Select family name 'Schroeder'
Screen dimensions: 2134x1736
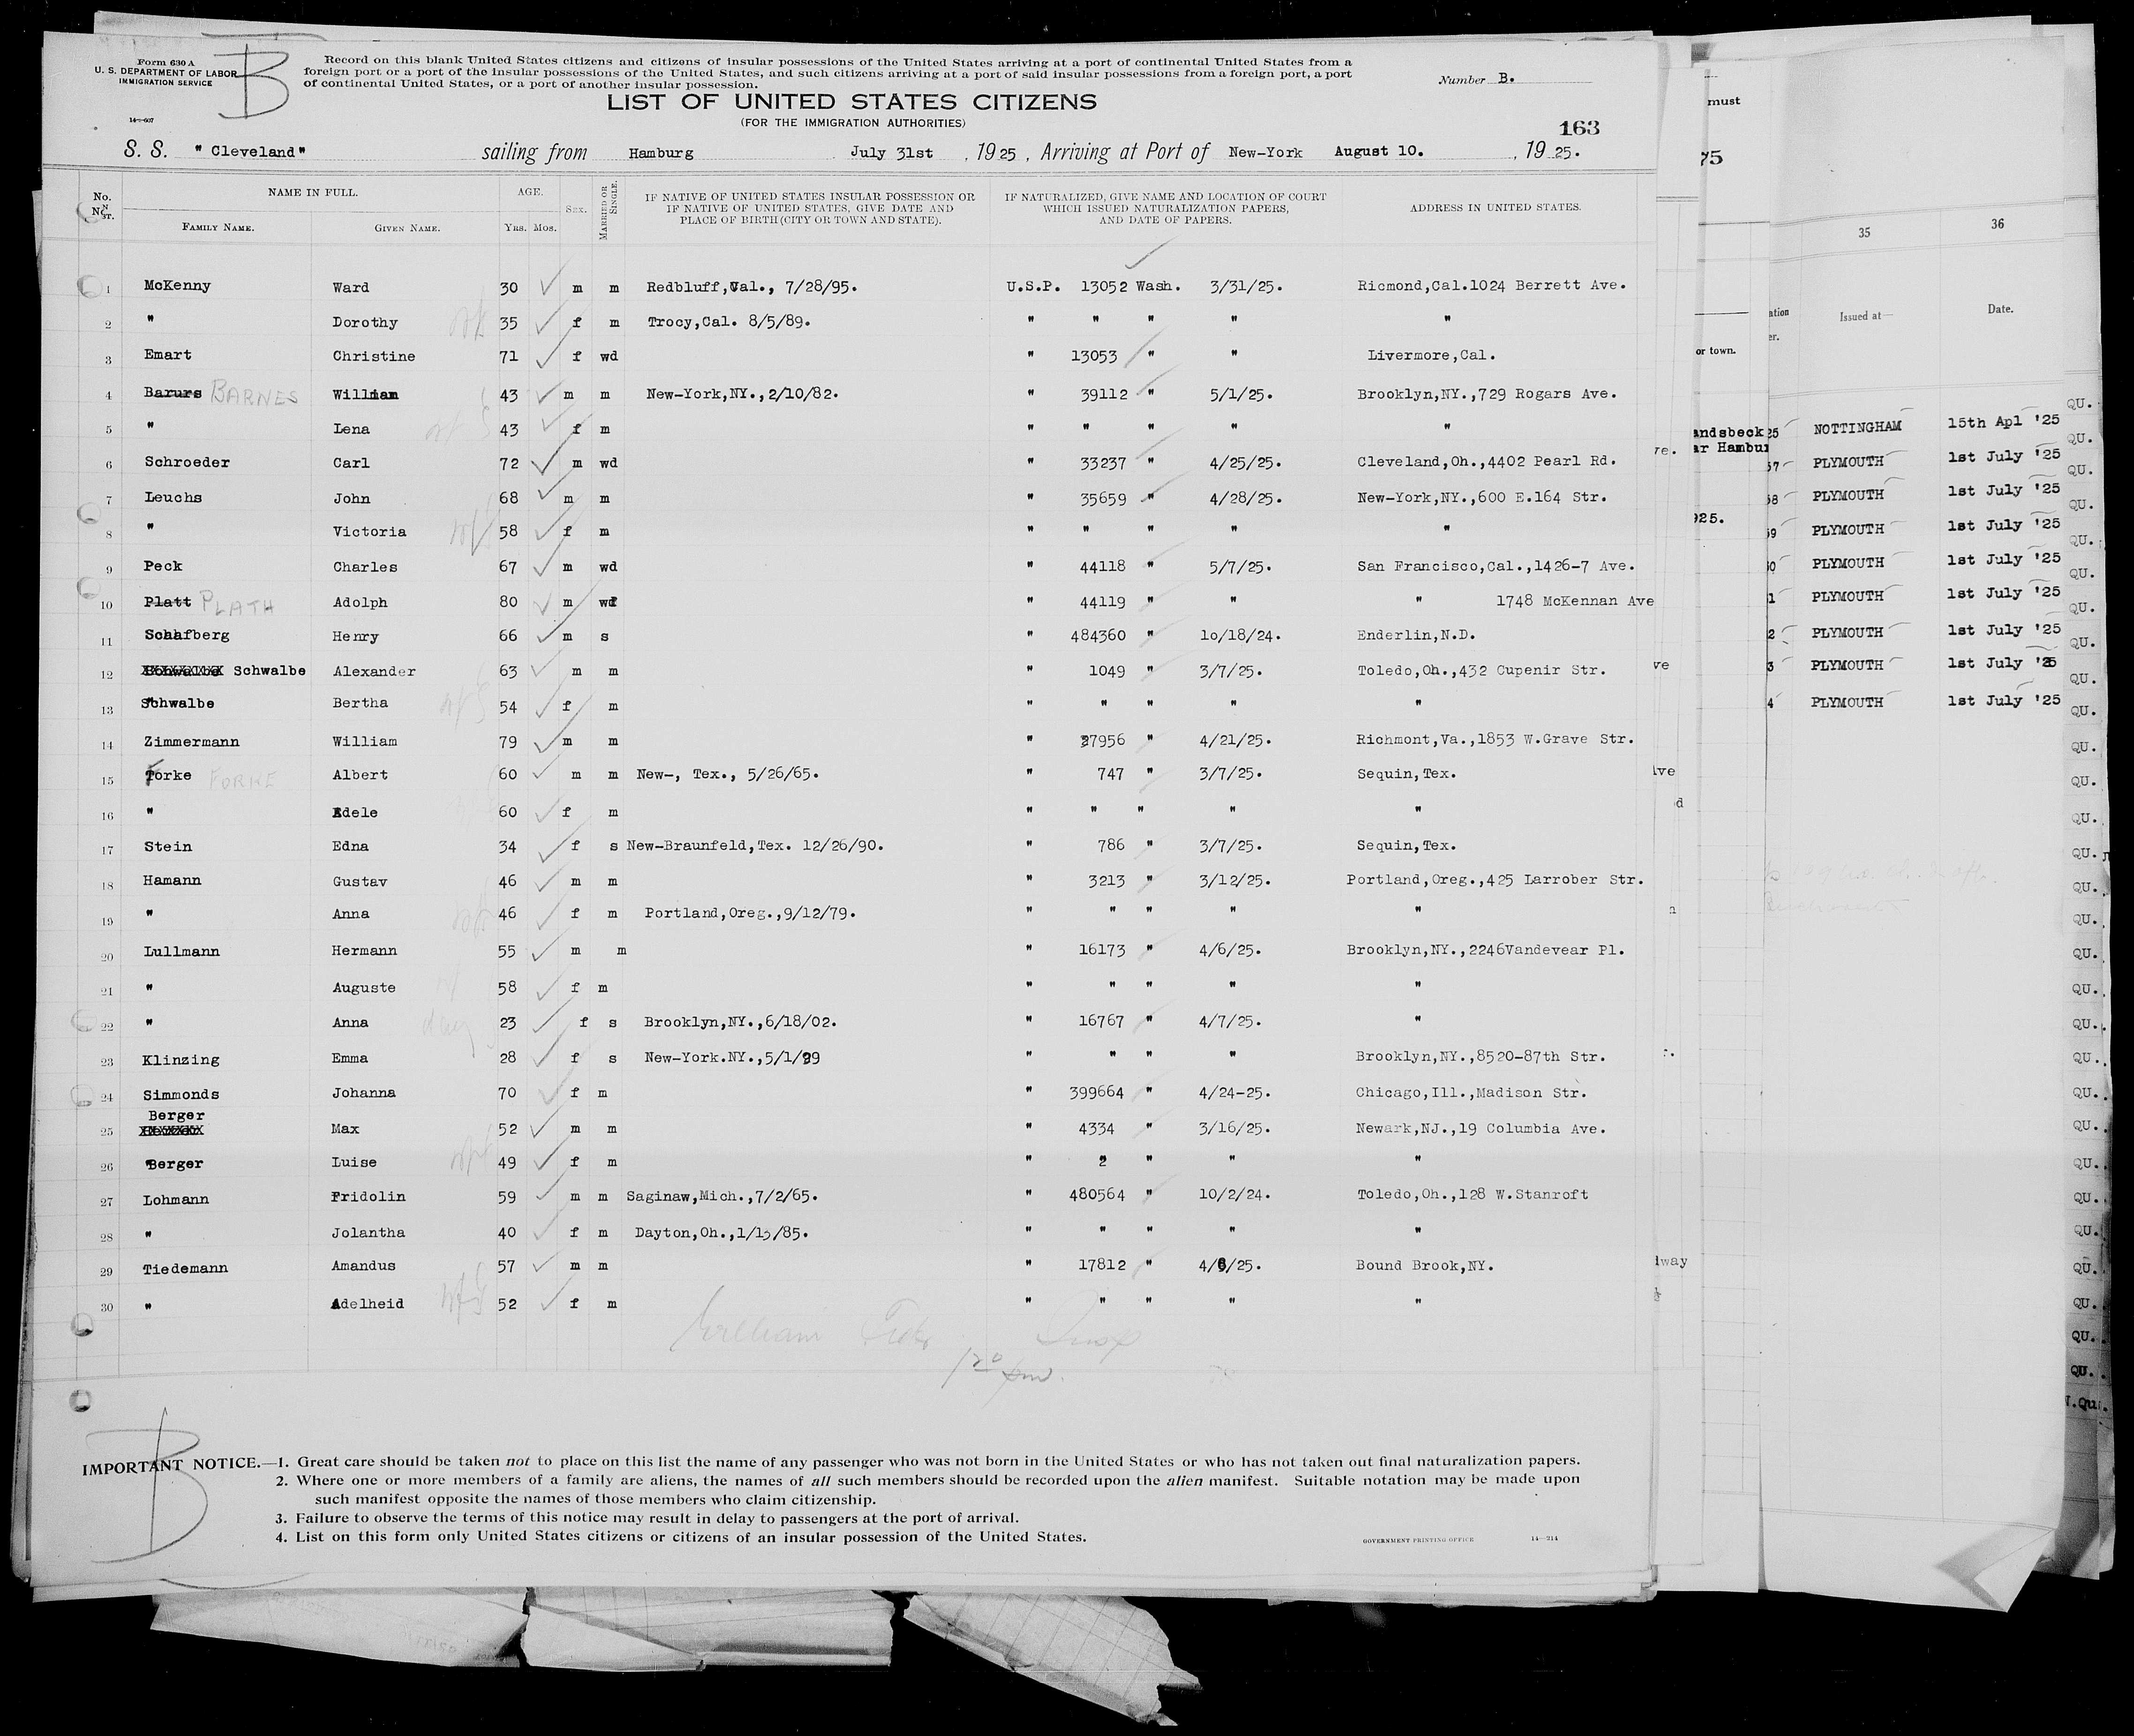click(x=187, y=462)
